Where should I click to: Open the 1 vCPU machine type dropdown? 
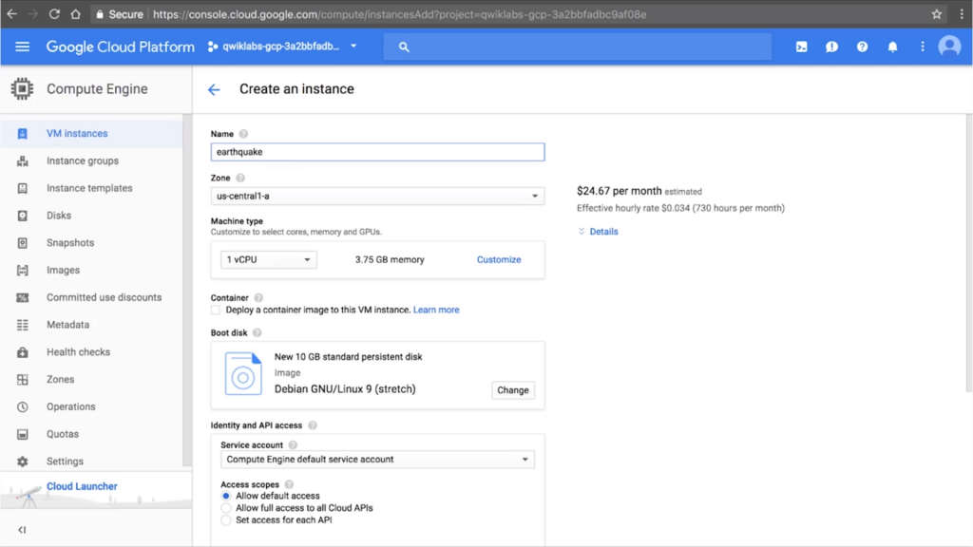coord(269,260)
